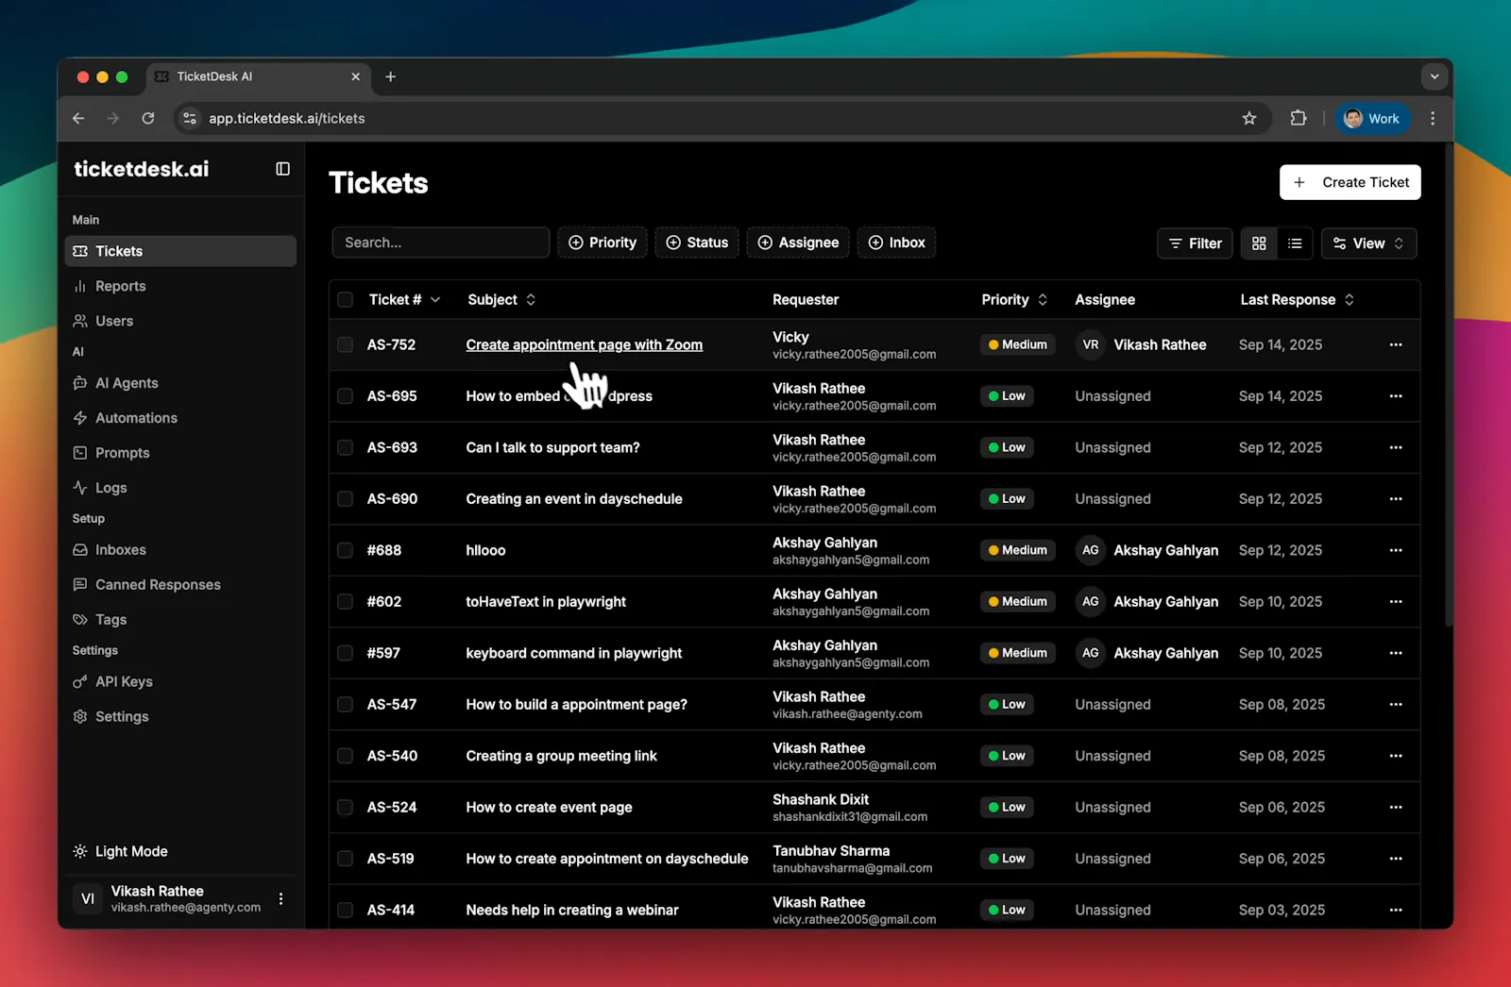Bookmark this page with star icon
This screenshot has width=1511, height=987.
1249,118
